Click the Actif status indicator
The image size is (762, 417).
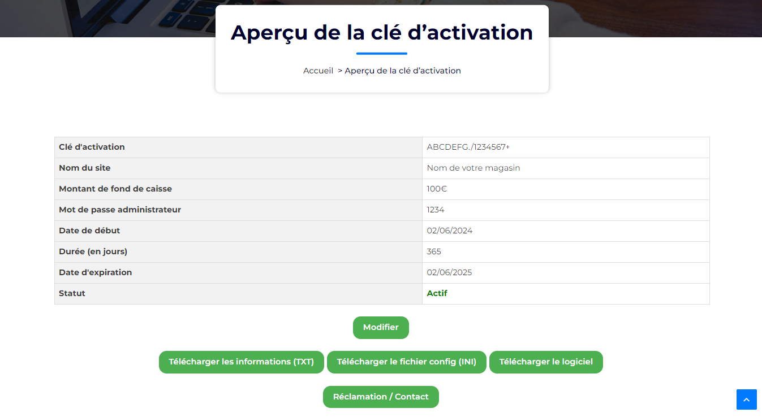437,293
